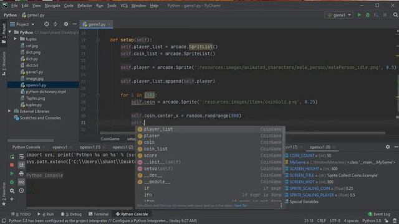Rerun the Python console

[12, 157]
